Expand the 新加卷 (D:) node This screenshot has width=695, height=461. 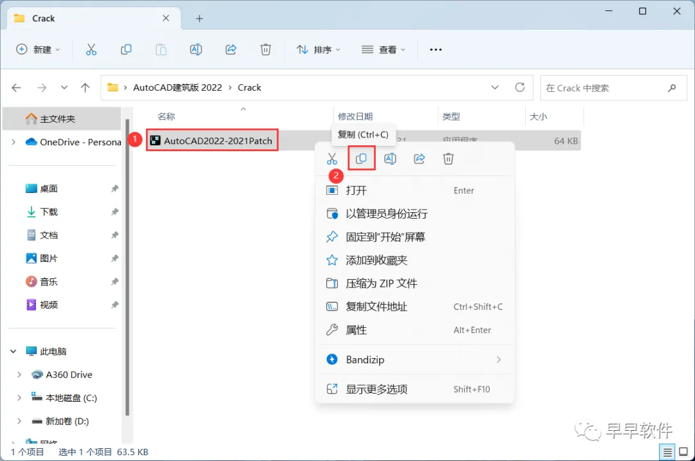[19, 421]
